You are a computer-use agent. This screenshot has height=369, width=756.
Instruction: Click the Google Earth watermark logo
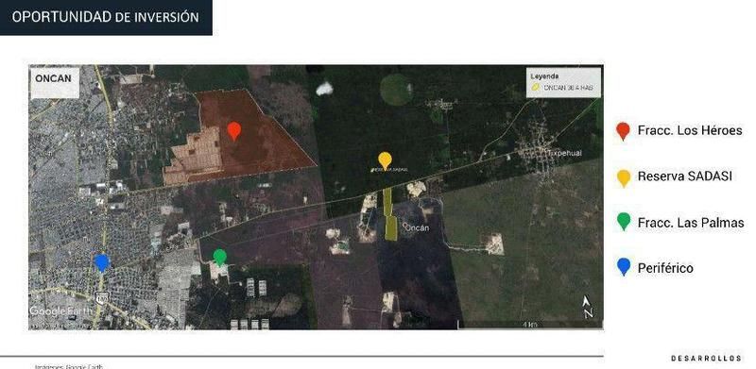coord(60,310)
